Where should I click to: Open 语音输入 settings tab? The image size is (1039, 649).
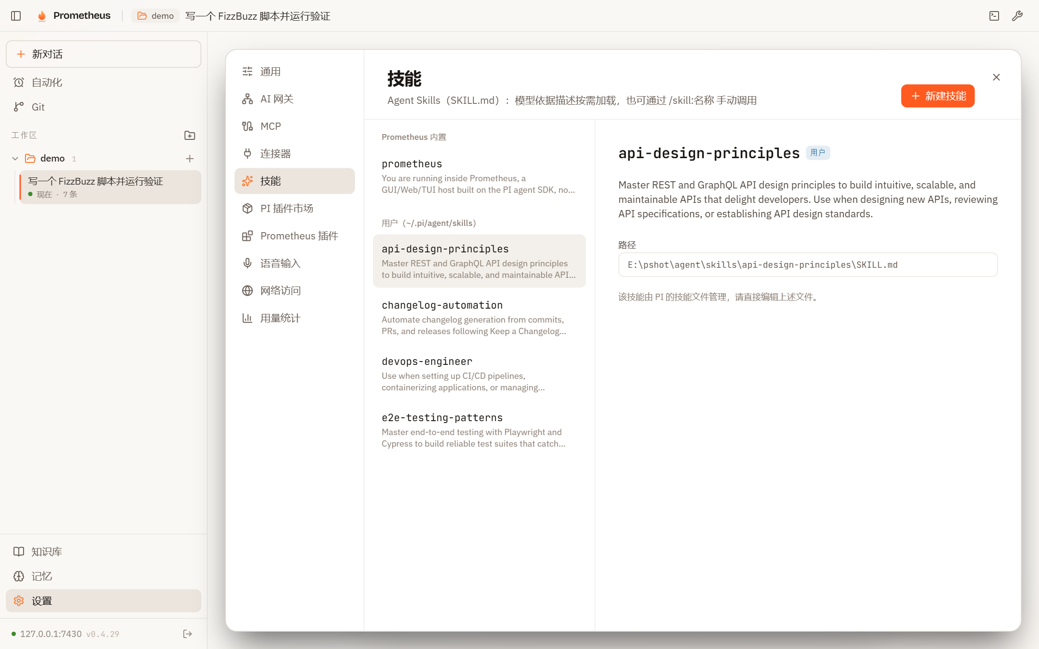tap(294, 263)
